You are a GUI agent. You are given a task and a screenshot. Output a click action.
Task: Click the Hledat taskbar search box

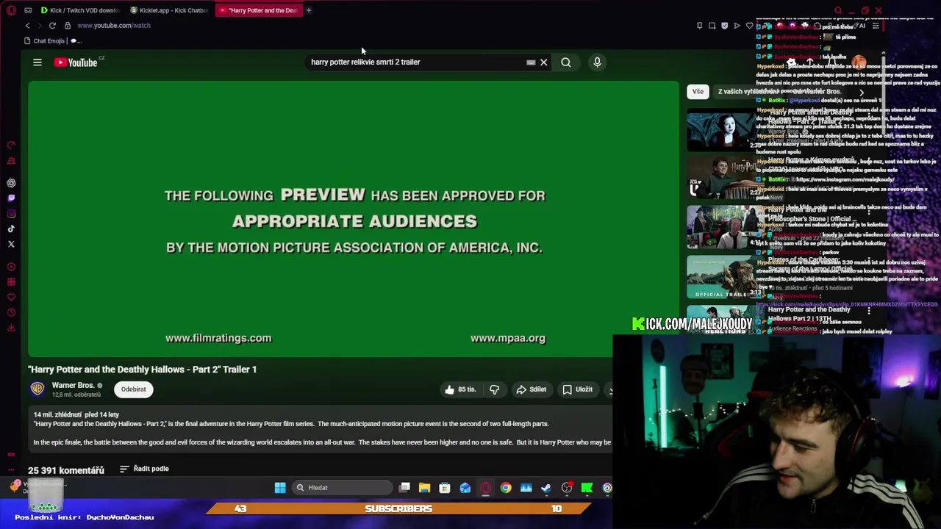343,488
